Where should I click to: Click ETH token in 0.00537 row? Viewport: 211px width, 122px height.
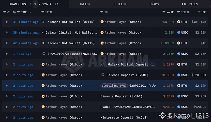coord(182,43)
